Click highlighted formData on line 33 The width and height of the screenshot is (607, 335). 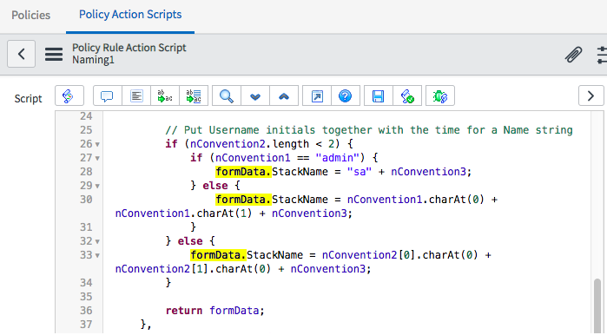(x=218, y=255)
